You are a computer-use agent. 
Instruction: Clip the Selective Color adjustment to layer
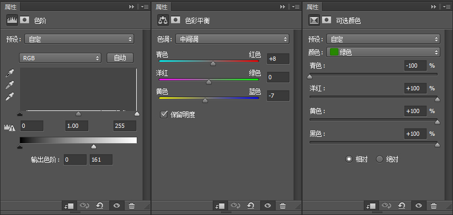tap(371, 205)
